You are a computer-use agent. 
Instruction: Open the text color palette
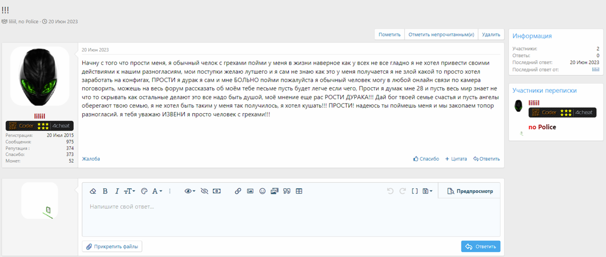click(x=144, y=191)
